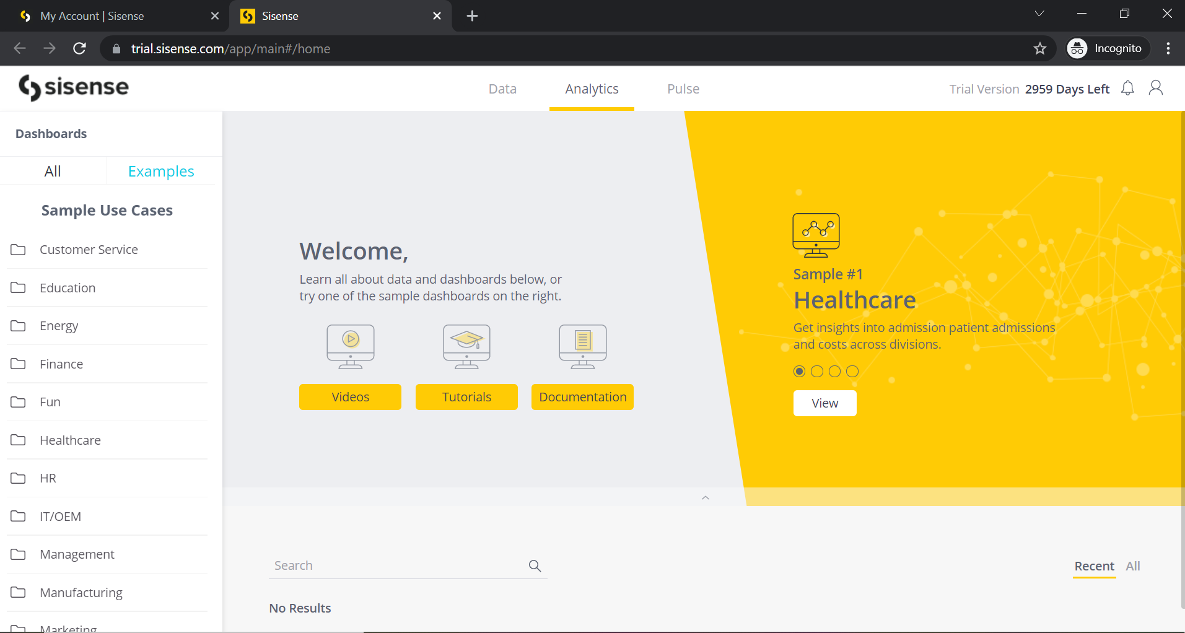The height and width of the screenshot is (633, 1185).
Task: Click the search magnifier icon
Action: click(535, 565)
